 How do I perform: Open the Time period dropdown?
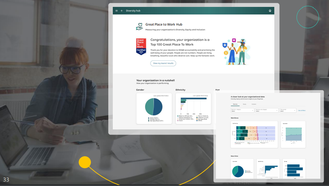tap(287, 110)
